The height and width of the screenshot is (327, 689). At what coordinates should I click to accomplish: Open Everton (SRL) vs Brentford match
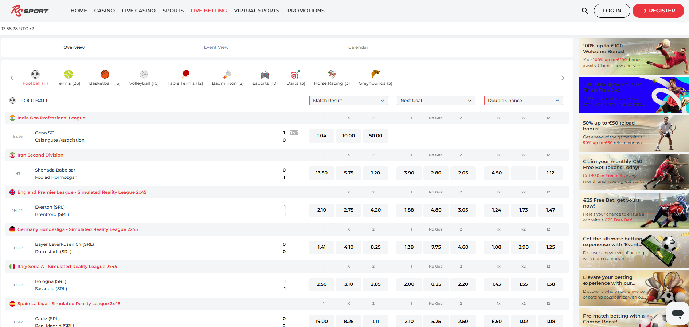pyautogui.click(x=52, y=211)
